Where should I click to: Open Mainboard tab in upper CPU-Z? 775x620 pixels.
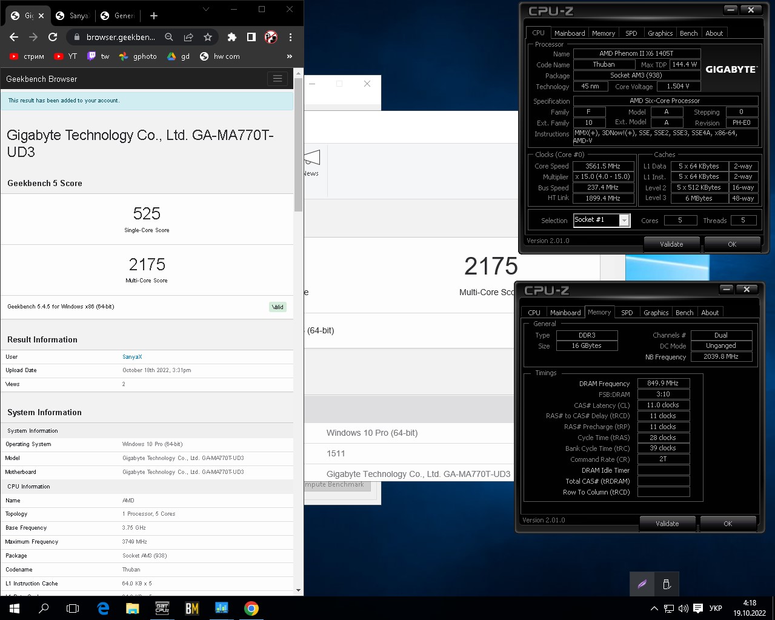[570, 33]
